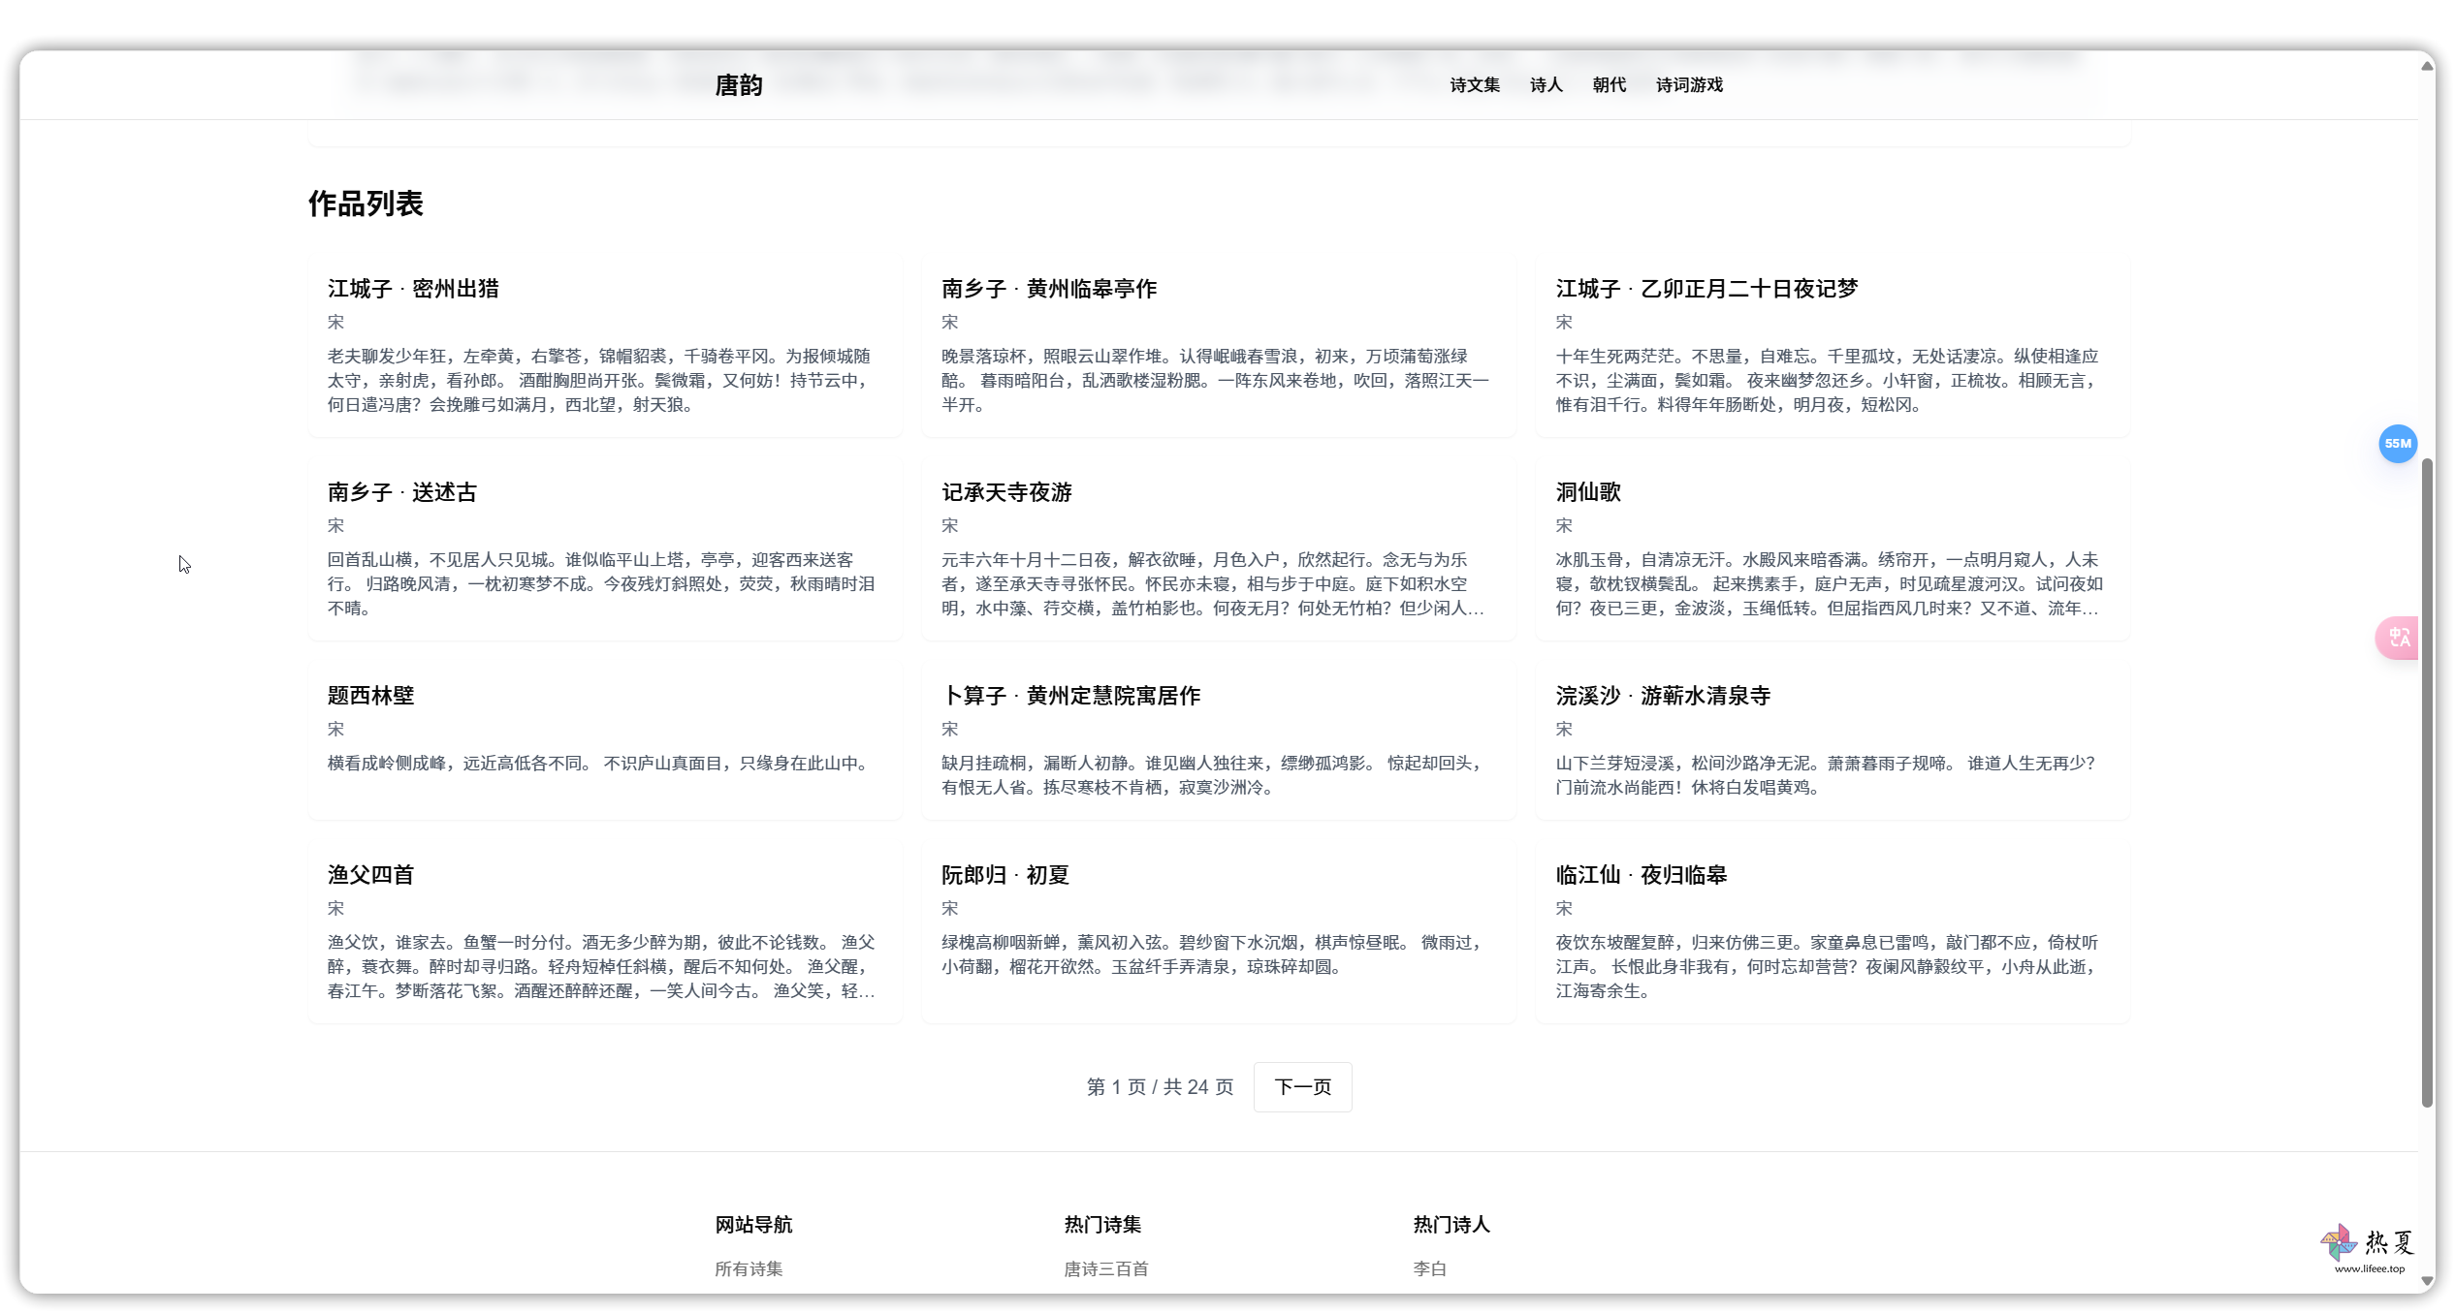The image size is (2455, 1313).
Task: Click the 下一页 pagination button
Action: (x=1302, y=1087)
